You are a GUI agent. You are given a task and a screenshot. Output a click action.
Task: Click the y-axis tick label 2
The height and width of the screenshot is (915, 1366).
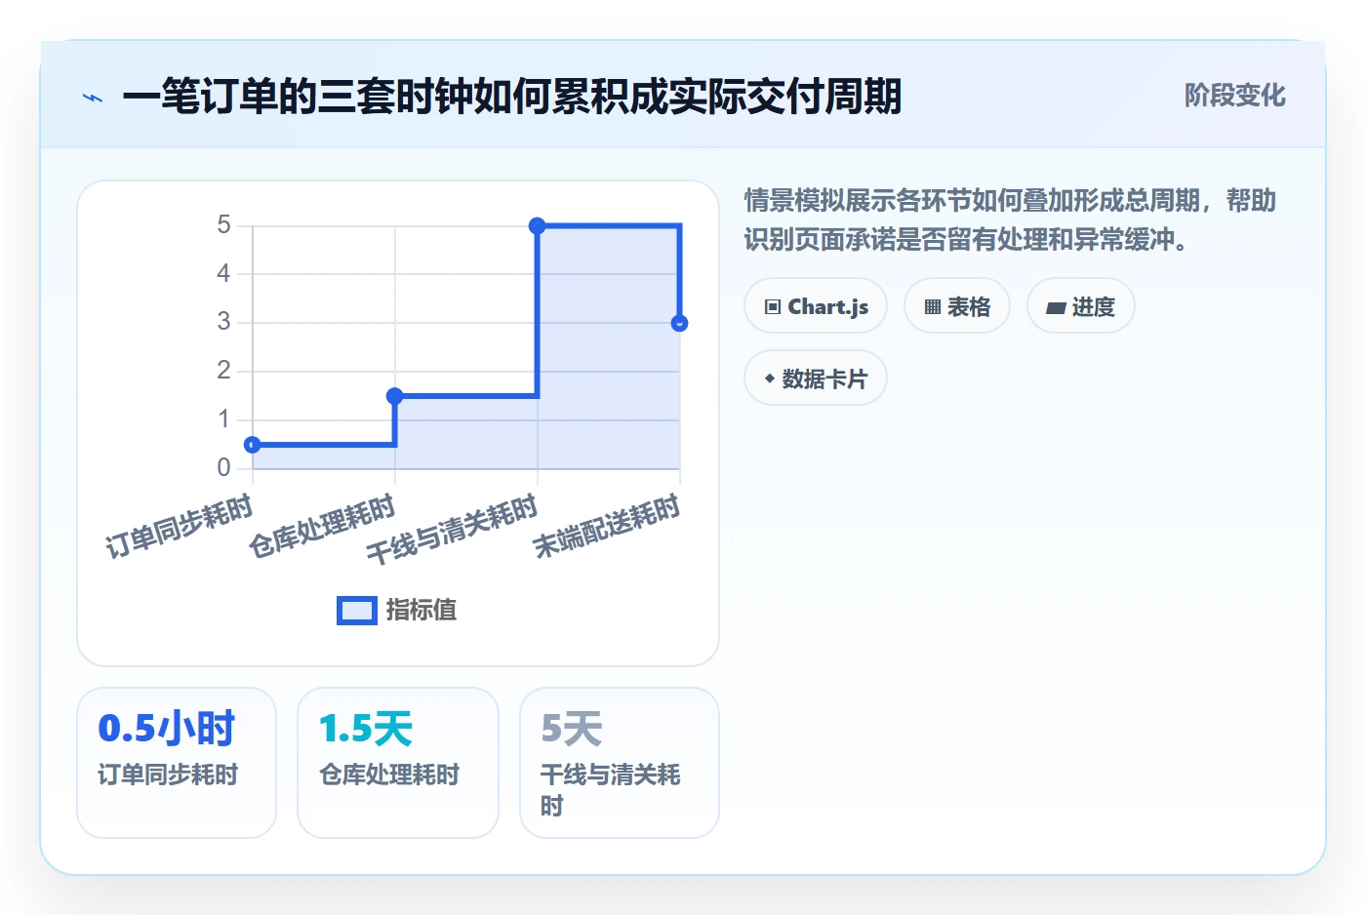coord(224,371)
